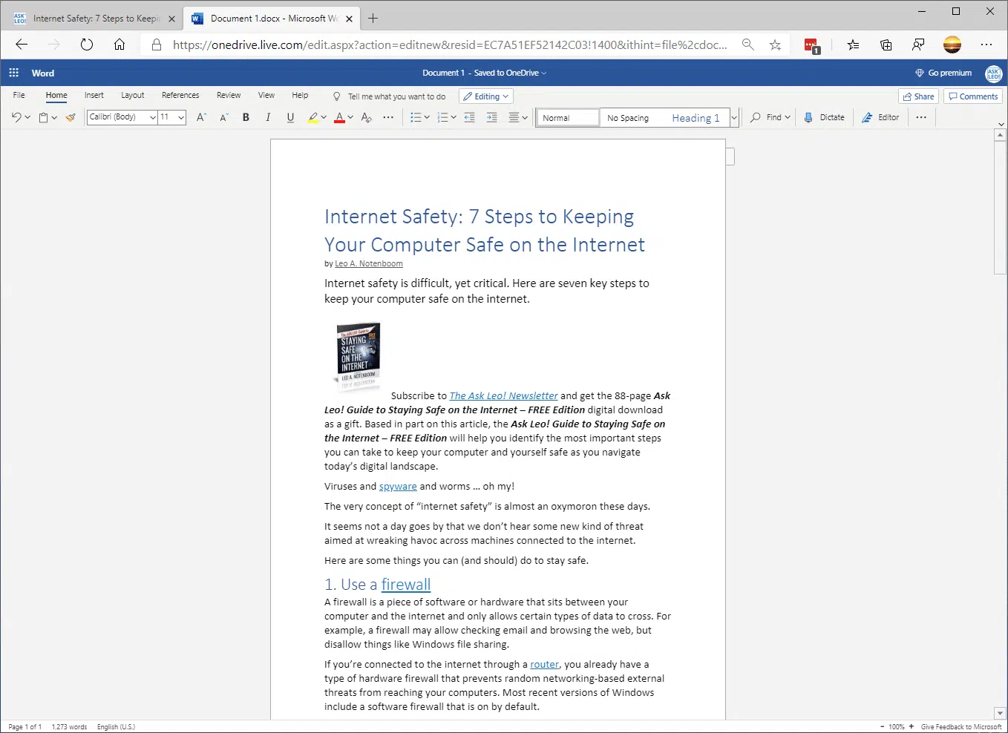1008x733 pixels.
Task: Open the File menu
Action: 19,95
